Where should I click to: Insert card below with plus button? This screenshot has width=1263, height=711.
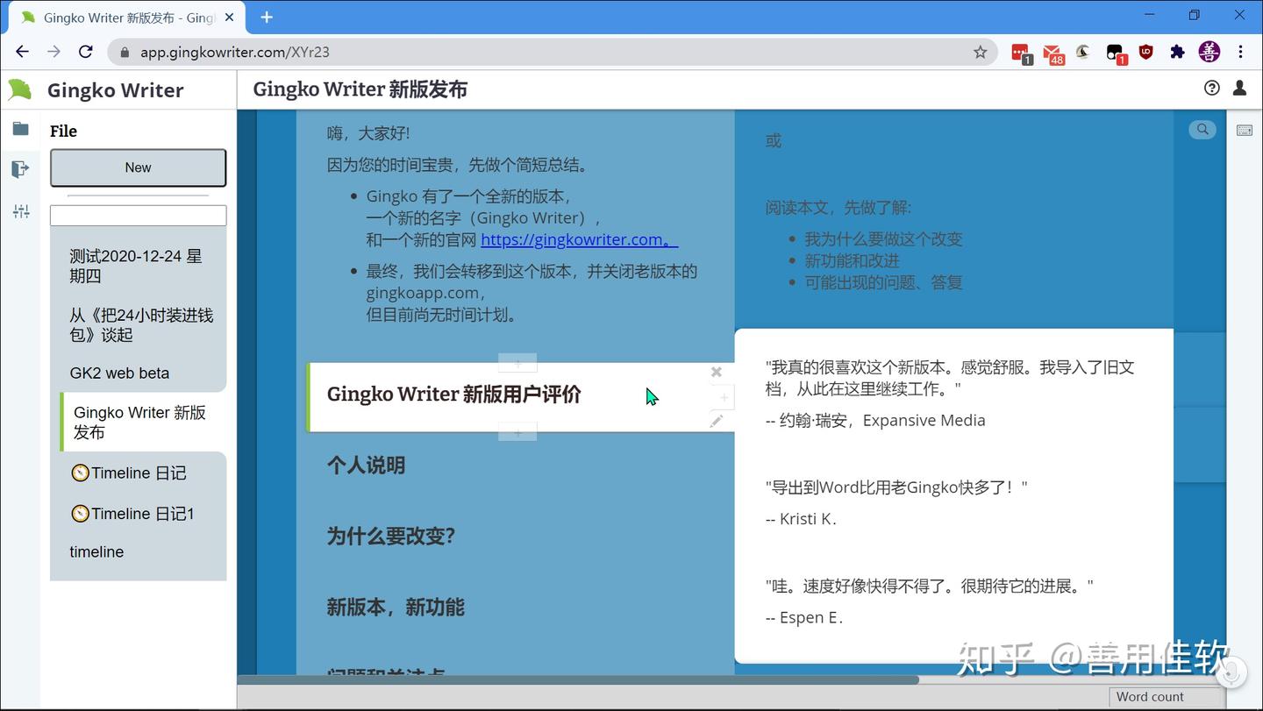click(x=517, y=432)
